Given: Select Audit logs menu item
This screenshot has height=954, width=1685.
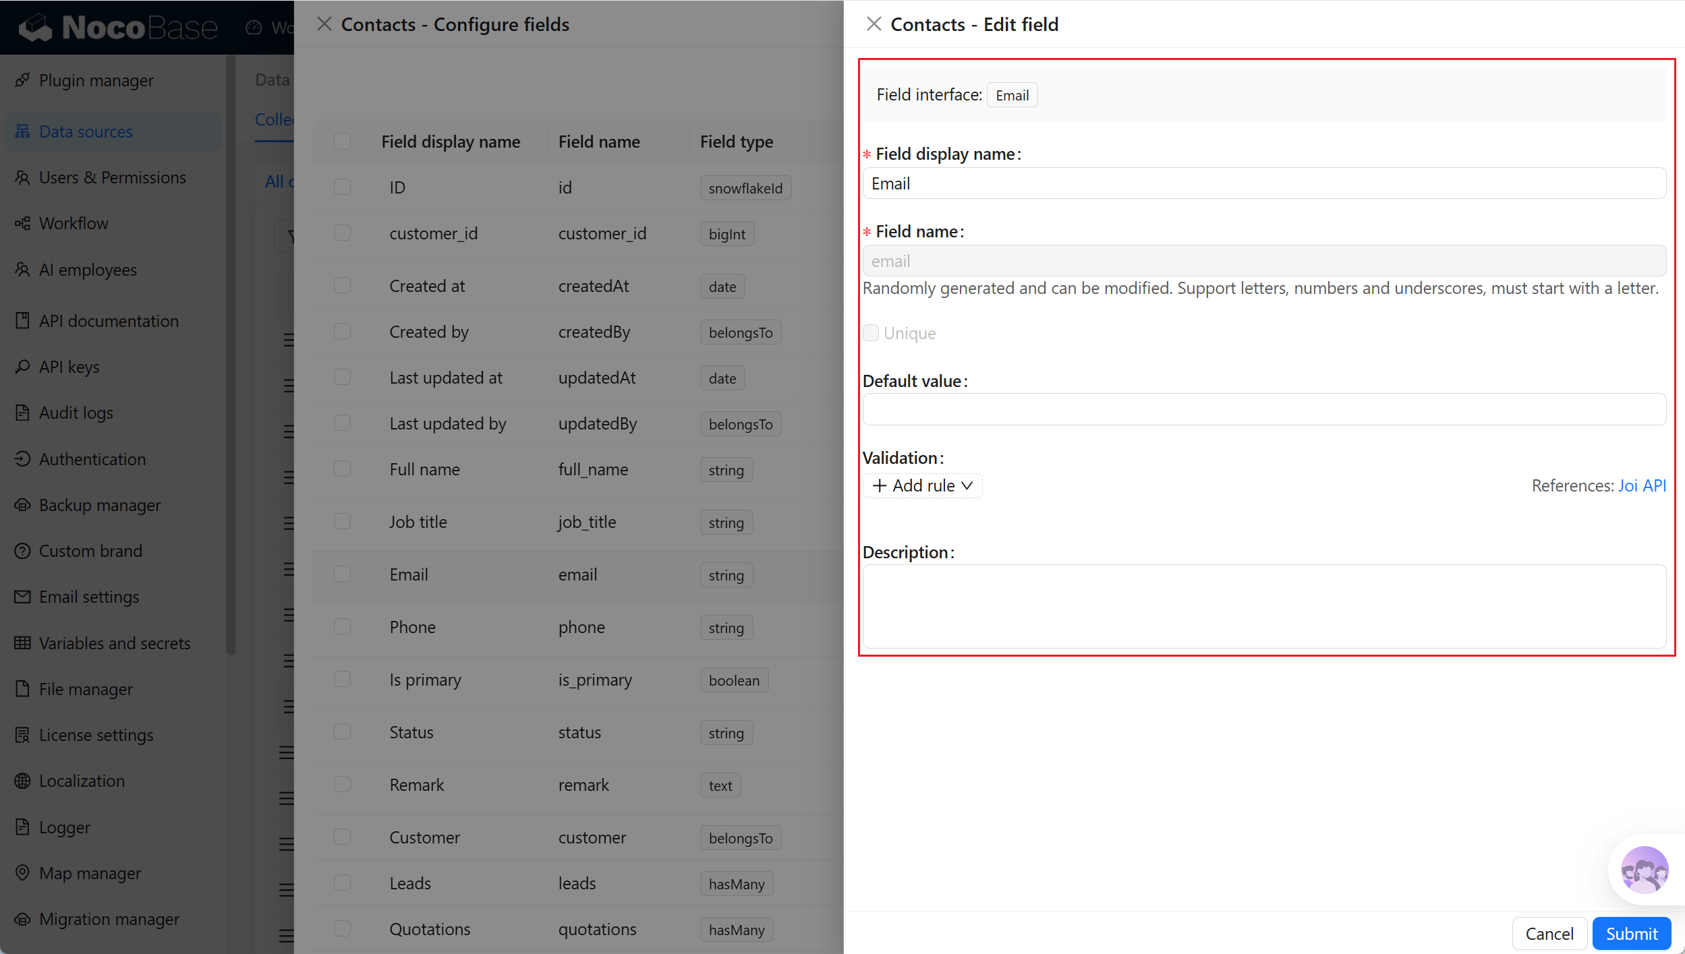Looking at the screenshot, I should [76, 413].
